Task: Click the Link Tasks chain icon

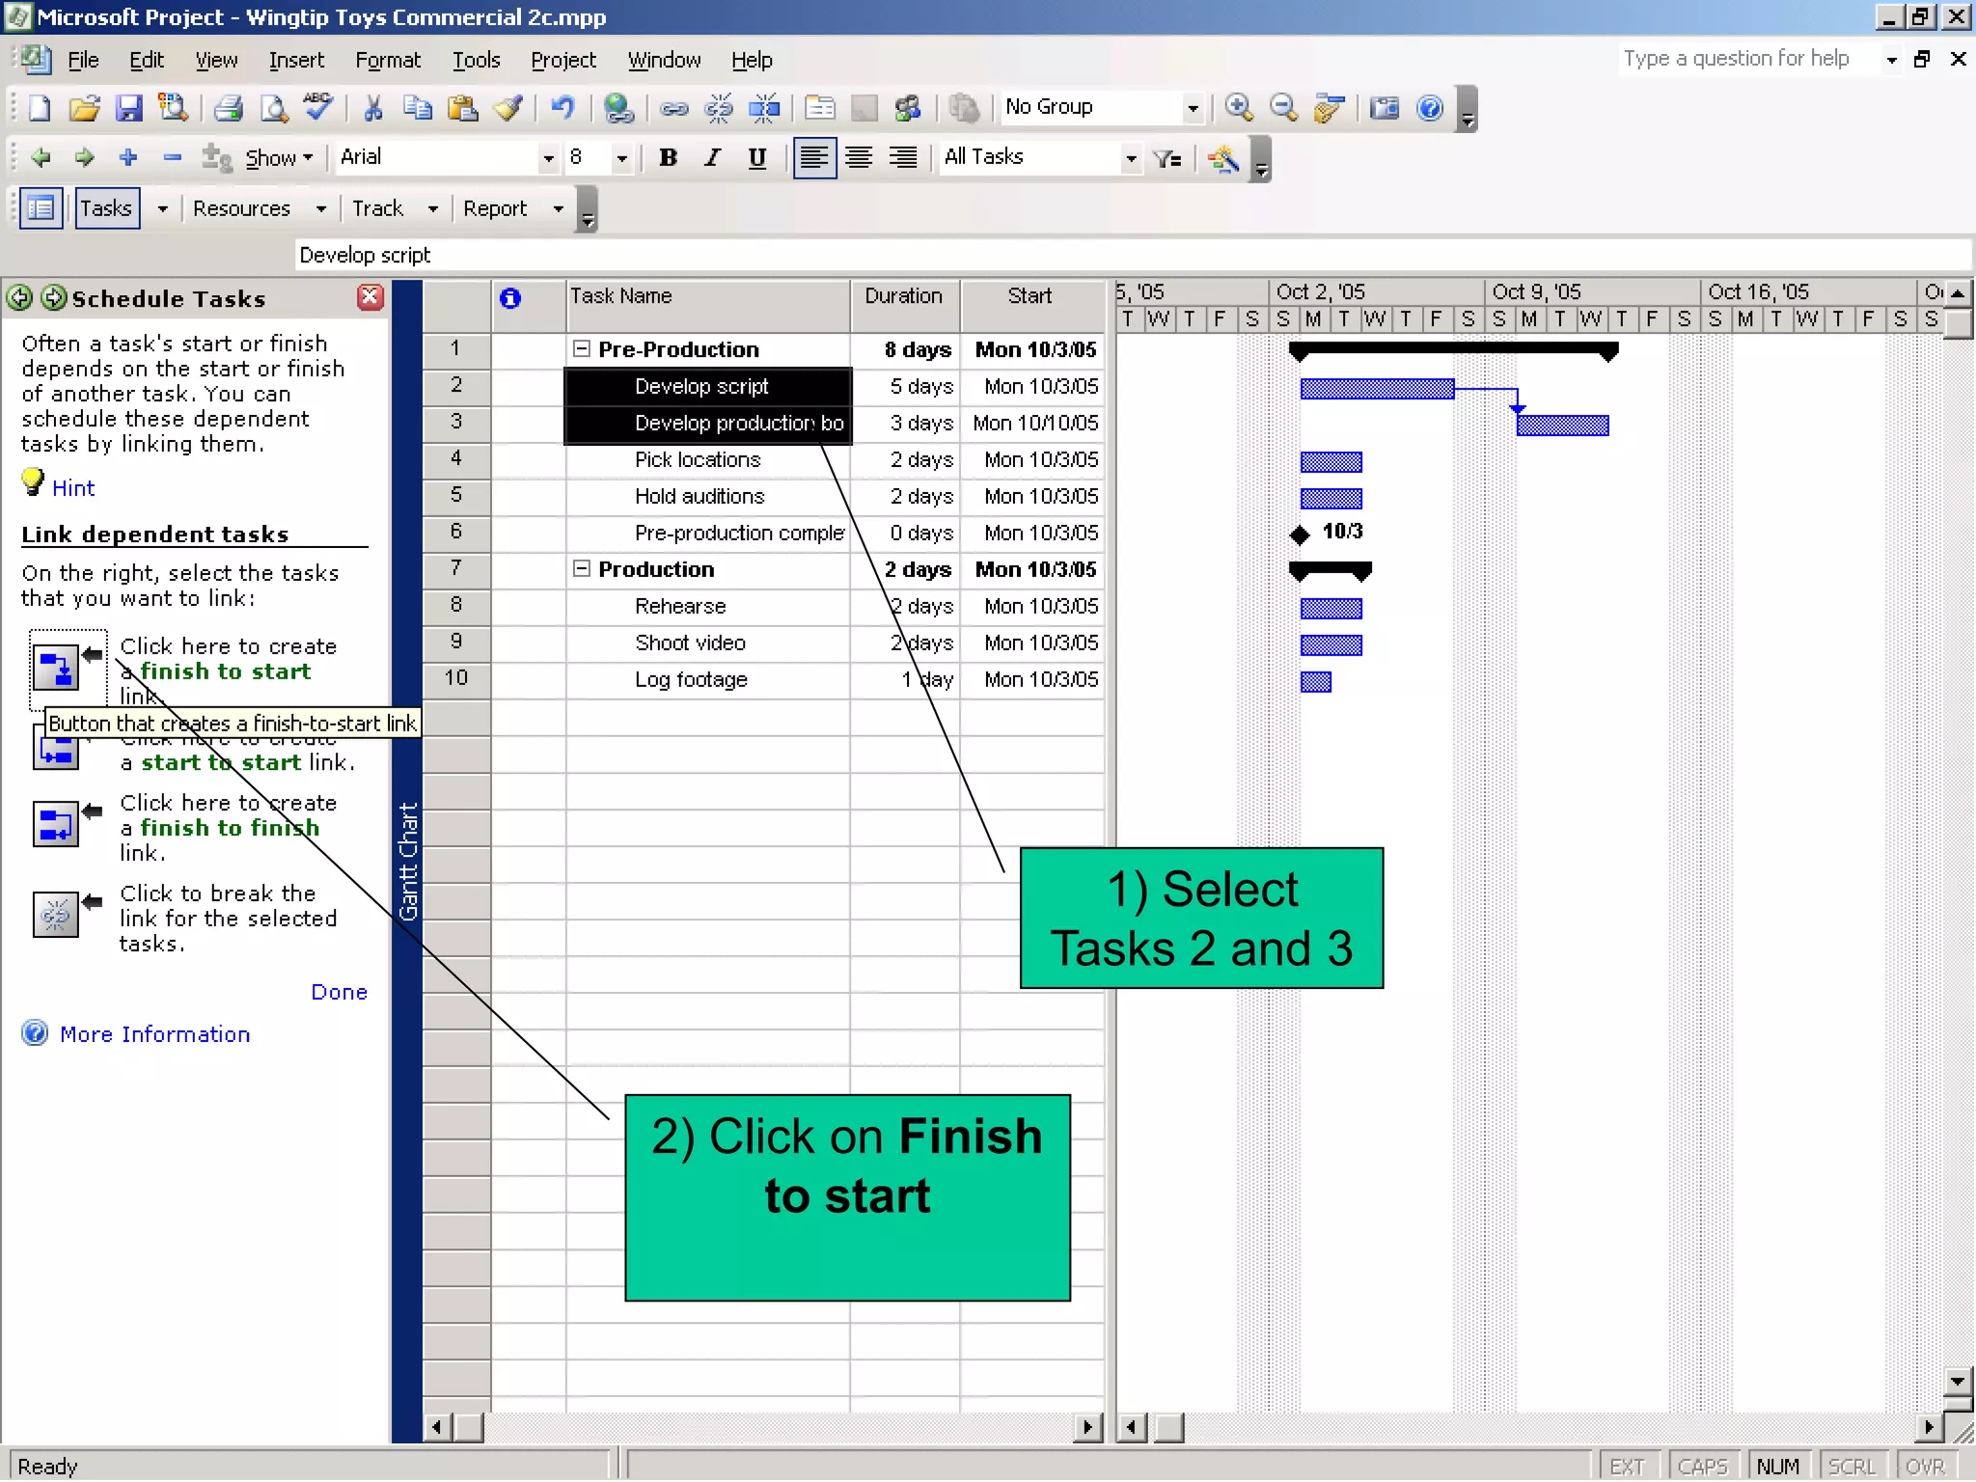Action: 673,108
